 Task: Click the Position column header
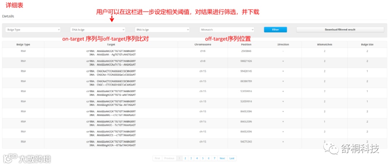[246, 45]
